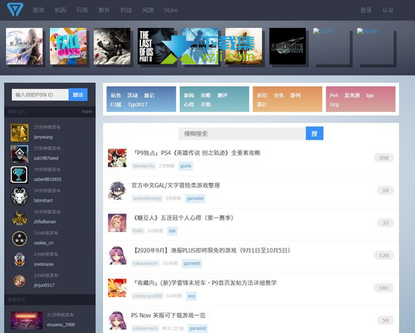
Task: Open the PSNINE triangle logo home link
Action: point(15,10)
